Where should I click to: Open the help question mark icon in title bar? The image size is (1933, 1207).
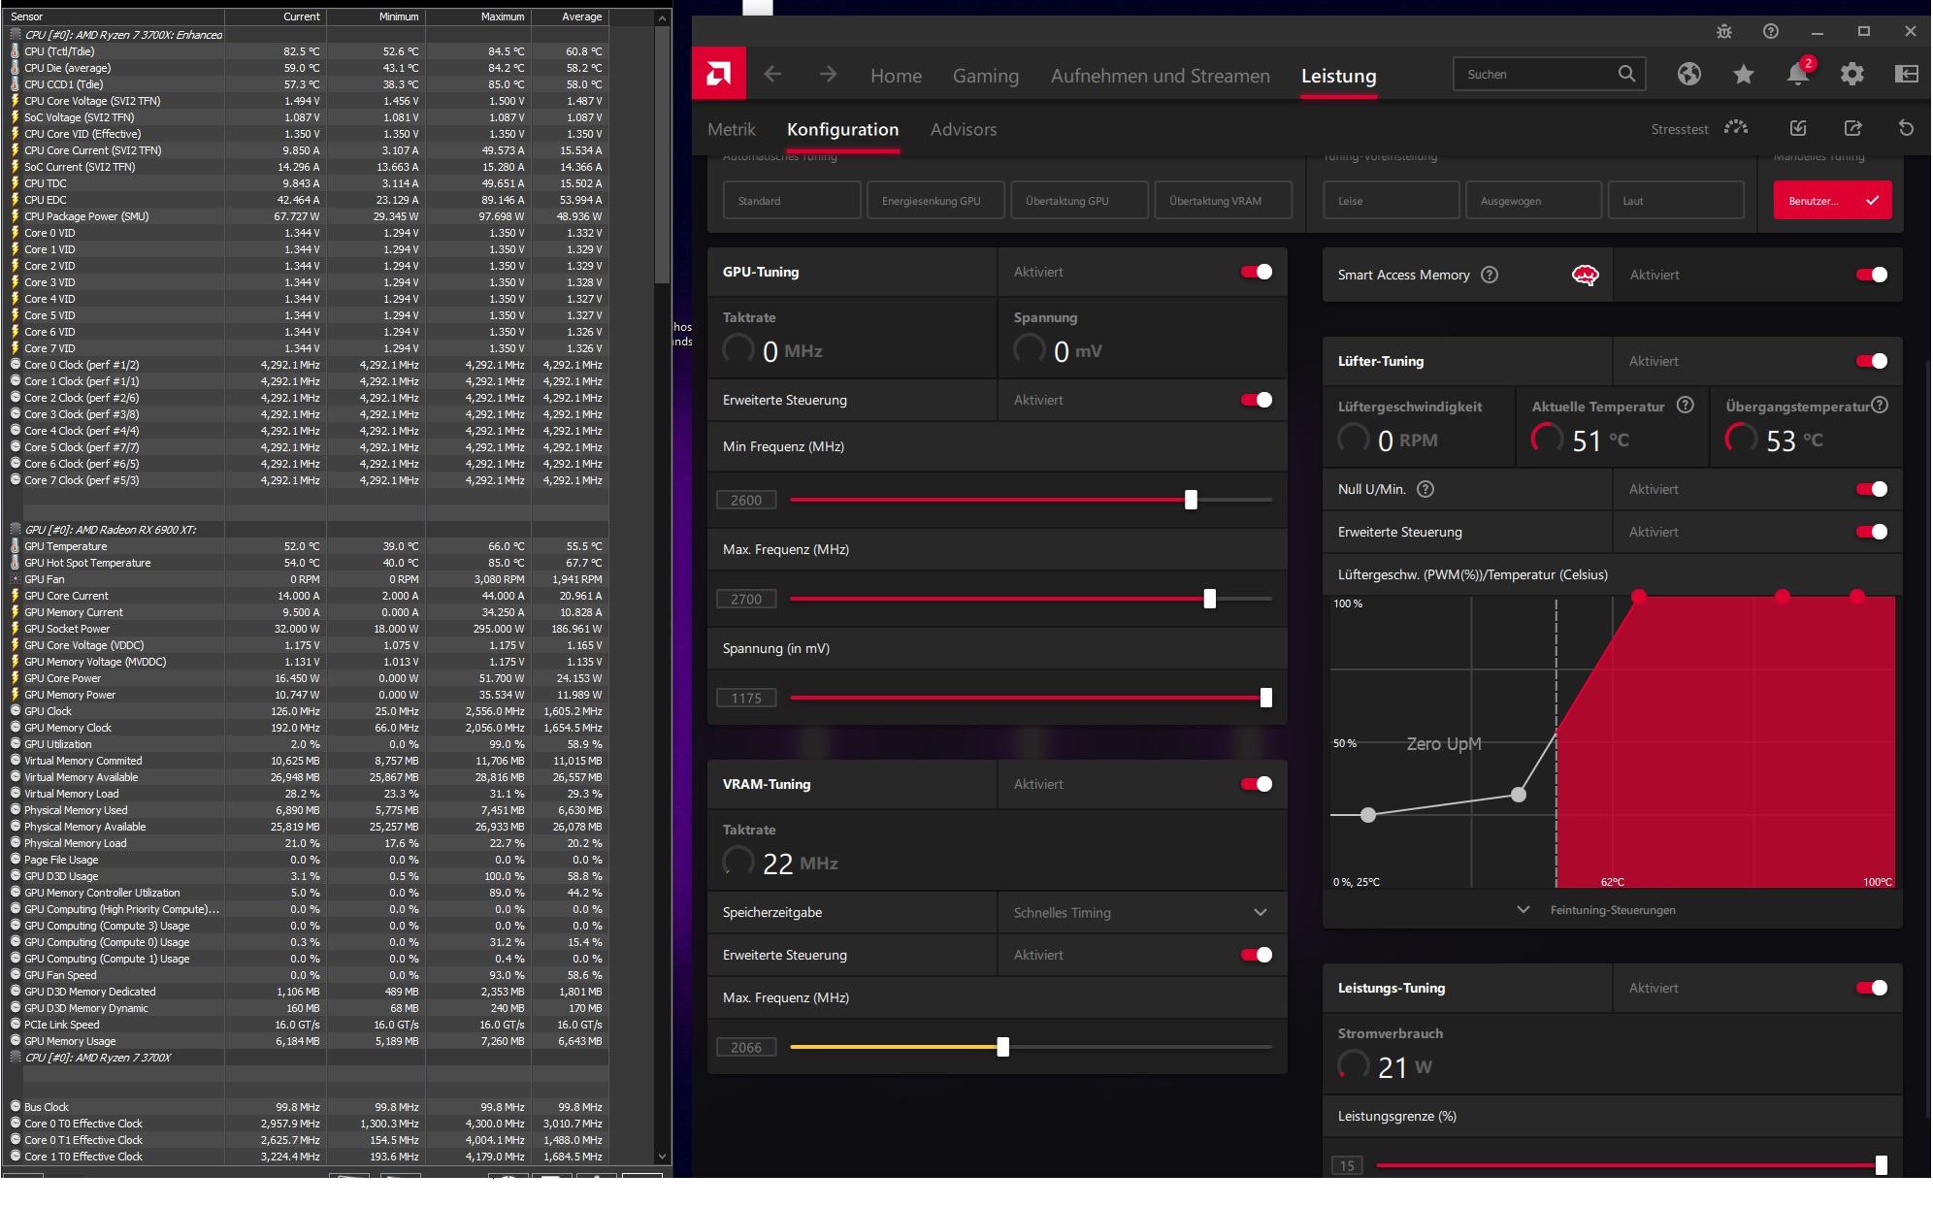pos(1771,31)
